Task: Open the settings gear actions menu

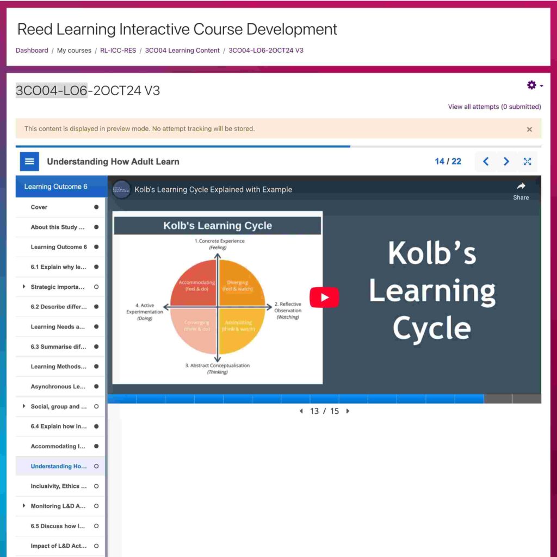Action: (534, 85)
